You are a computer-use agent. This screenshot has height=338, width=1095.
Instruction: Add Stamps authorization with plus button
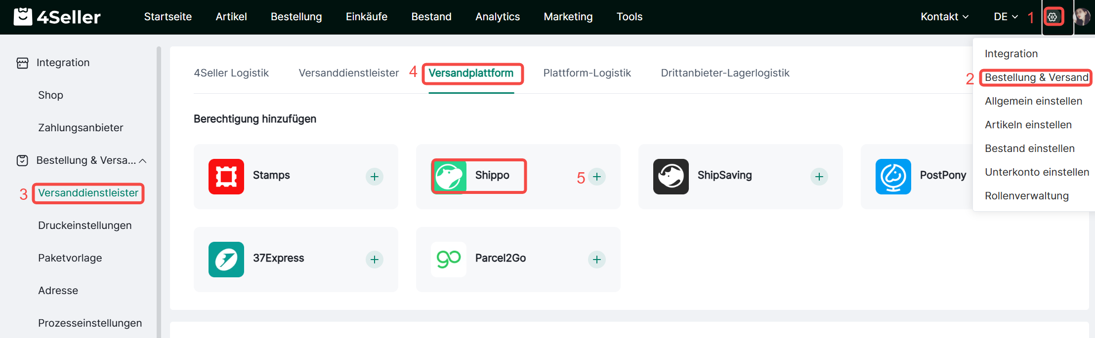tap(375, 177)
